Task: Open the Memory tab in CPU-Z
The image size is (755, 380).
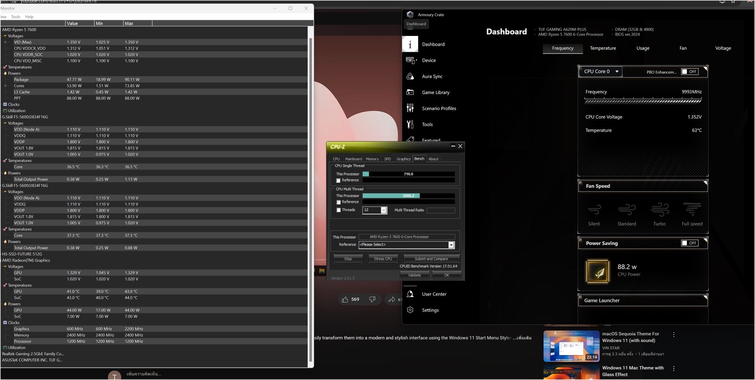Action: point(372,159)
